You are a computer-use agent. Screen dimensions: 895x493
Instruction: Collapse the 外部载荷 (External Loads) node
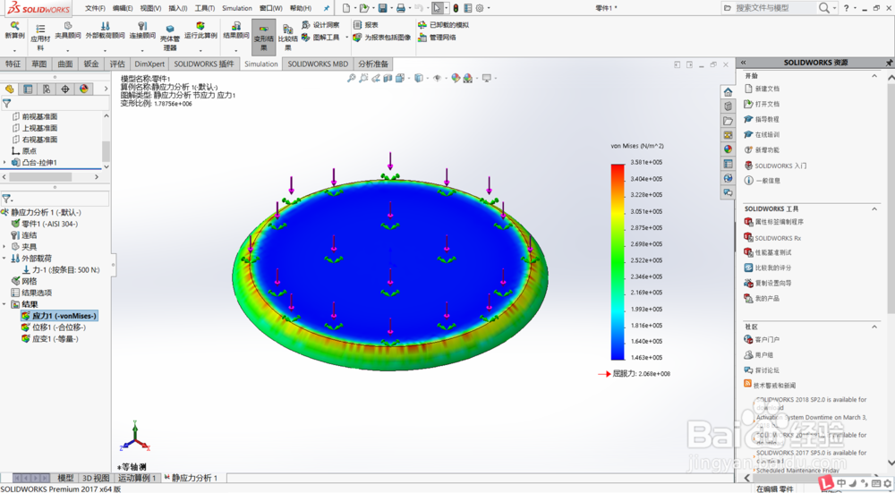pos(4,259)
